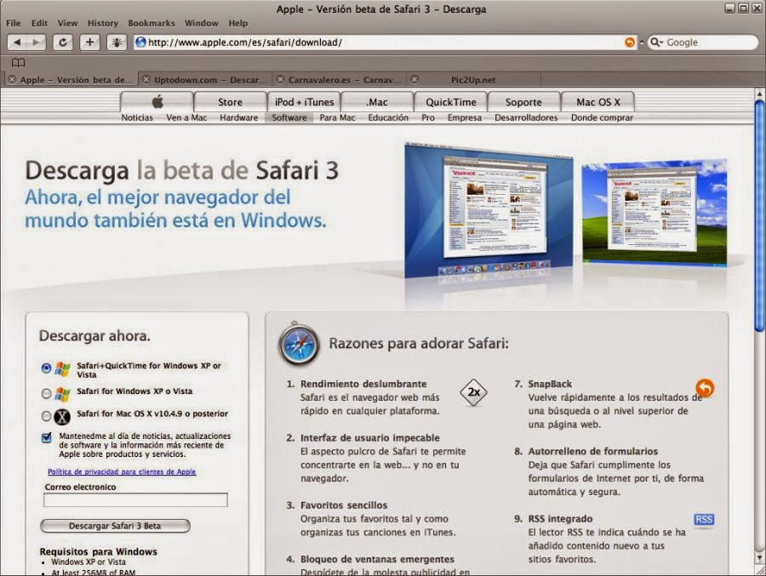Image resolution: width=766 pixels, height=576 pixels.
Task: Reload the current page
Action: pyautogui.click(x=63, y=43)
